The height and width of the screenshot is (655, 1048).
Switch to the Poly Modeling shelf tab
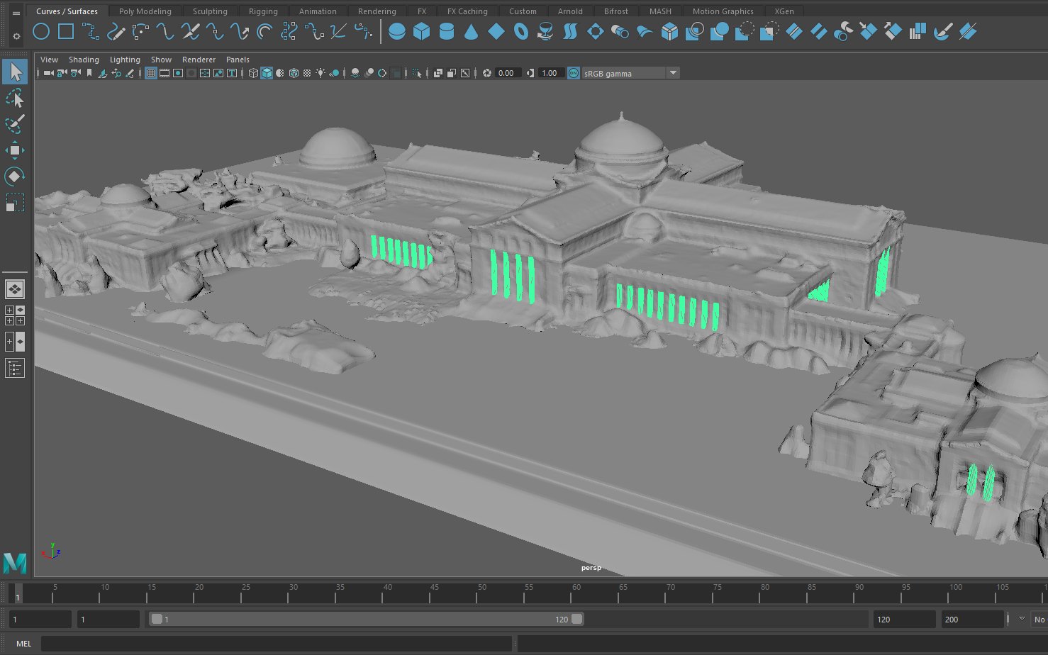pyautogui.click(x=145, y=11)
